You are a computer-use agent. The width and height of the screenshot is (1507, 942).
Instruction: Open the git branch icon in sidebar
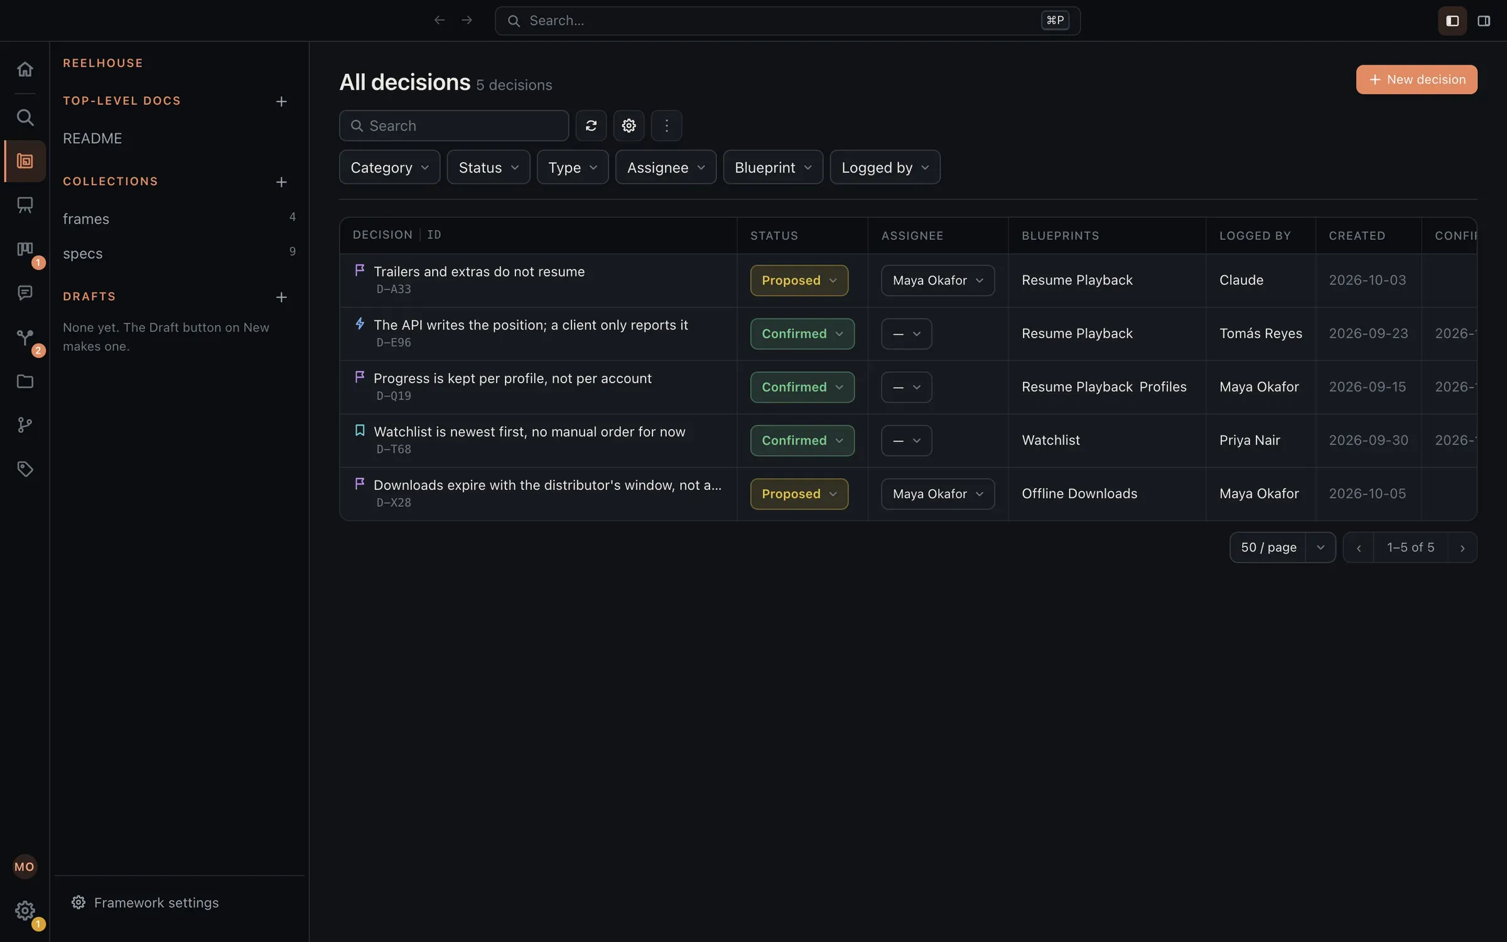(24, 426)
